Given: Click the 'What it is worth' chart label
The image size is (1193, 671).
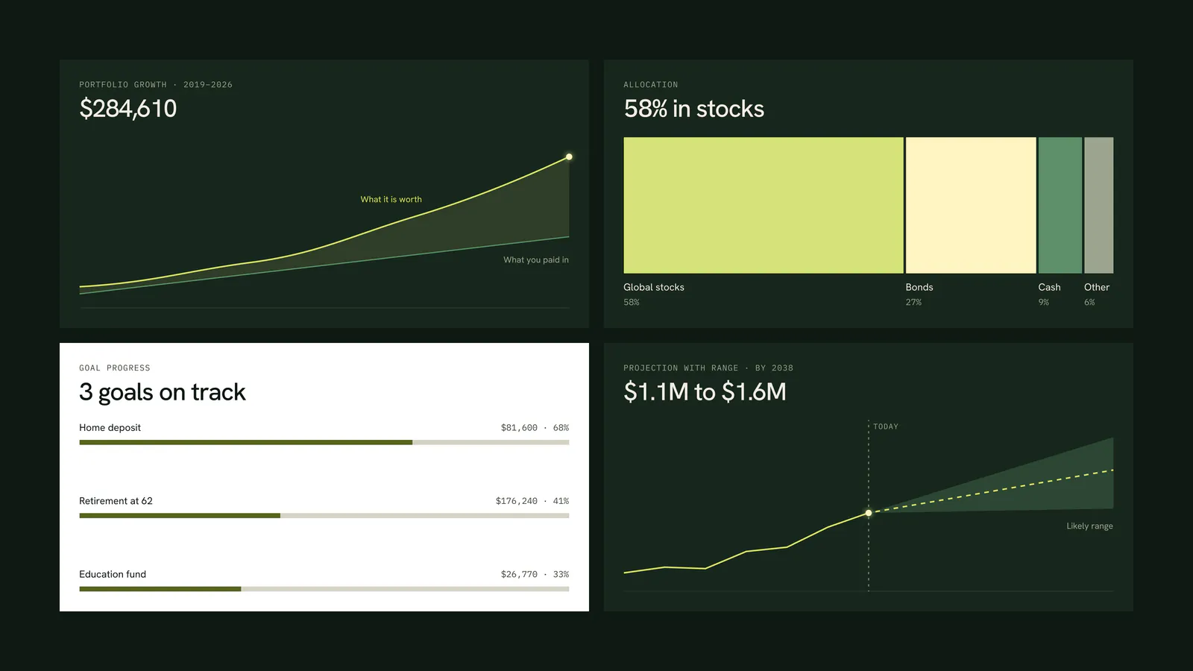Looking at the screenshot, I should click(391, 199).
